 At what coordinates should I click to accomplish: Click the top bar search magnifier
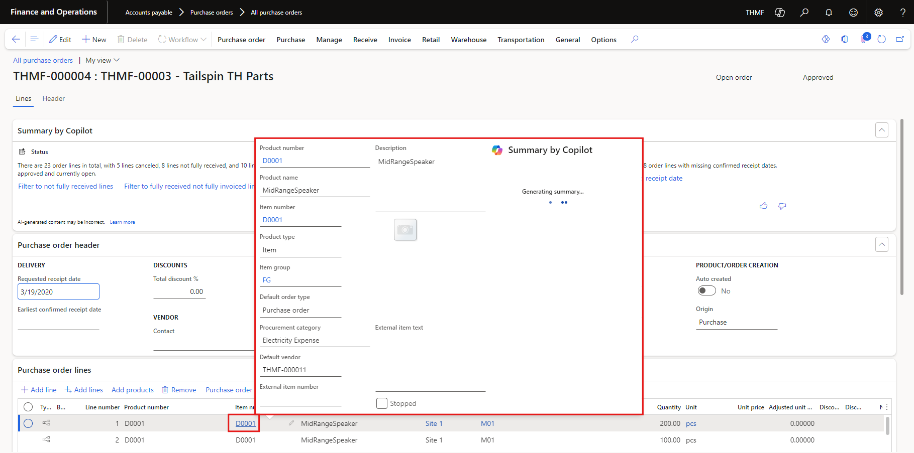[804, 13]
